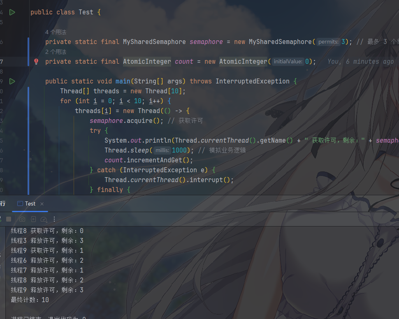Click the '2 个用法' usages hint

(56, 52)
